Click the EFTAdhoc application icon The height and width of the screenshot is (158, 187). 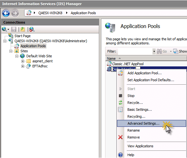[x=29, y=66]
